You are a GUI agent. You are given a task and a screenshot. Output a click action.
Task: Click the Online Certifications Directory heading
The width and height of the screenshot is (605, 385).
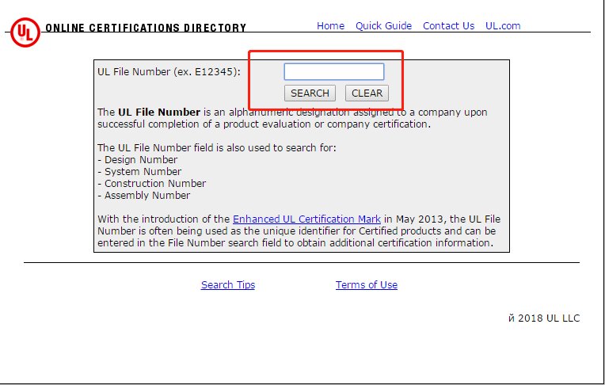pos(146,29)
